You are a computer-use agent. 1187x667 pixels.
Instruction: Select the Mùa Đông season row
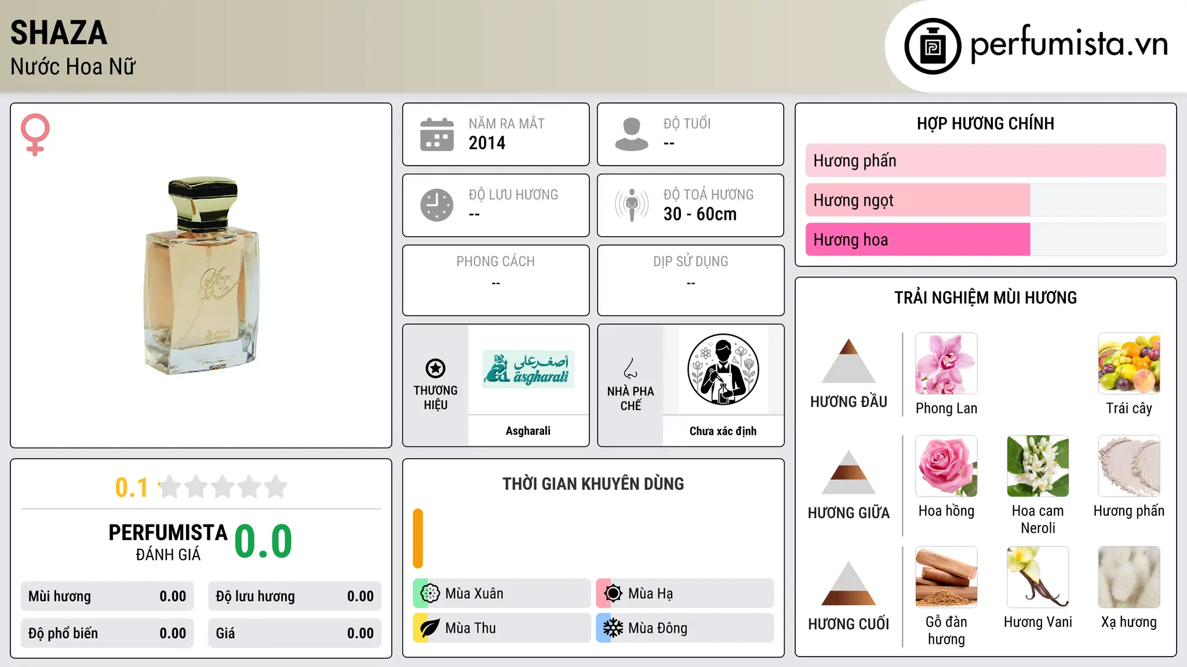click(x=685, y=628)
